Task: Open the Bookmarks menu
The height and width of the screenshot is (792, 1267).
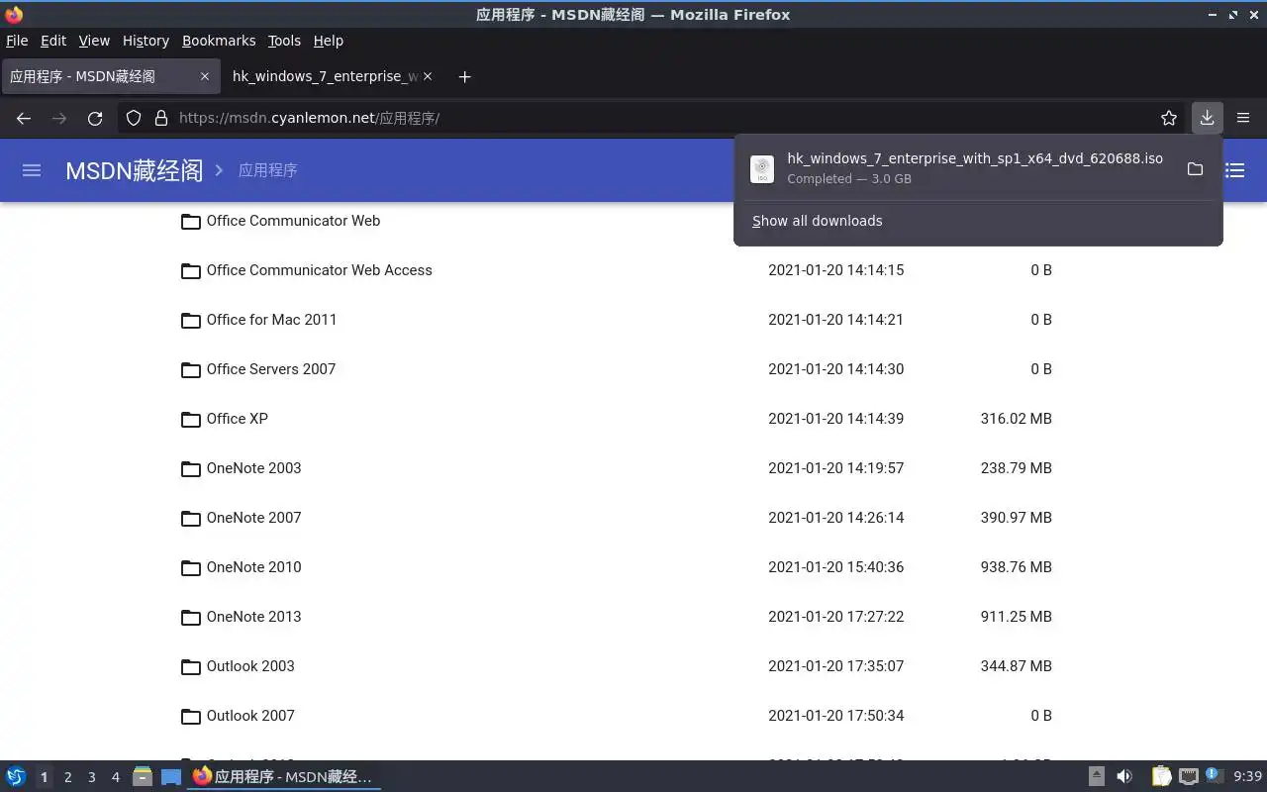Action: tap(219, 41)
